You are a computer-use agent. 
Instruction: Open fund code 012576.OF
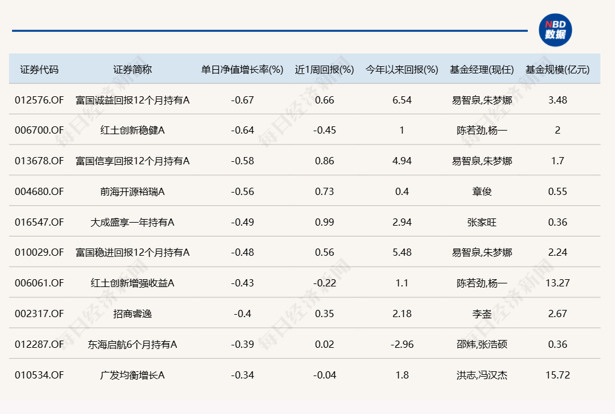(39, 100)
